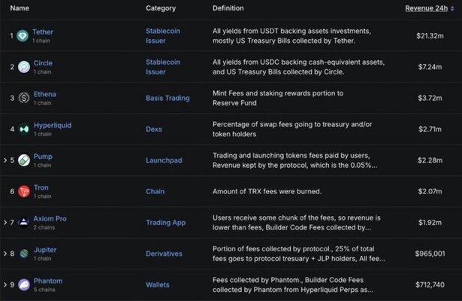The width and height of the screenshot is (462, 301).
Task: Open the Basis Trading category link
Action: [x=168, y=98]
